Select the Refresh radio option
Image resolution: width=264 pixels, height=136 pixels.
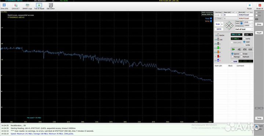click(x=241, y=57)
